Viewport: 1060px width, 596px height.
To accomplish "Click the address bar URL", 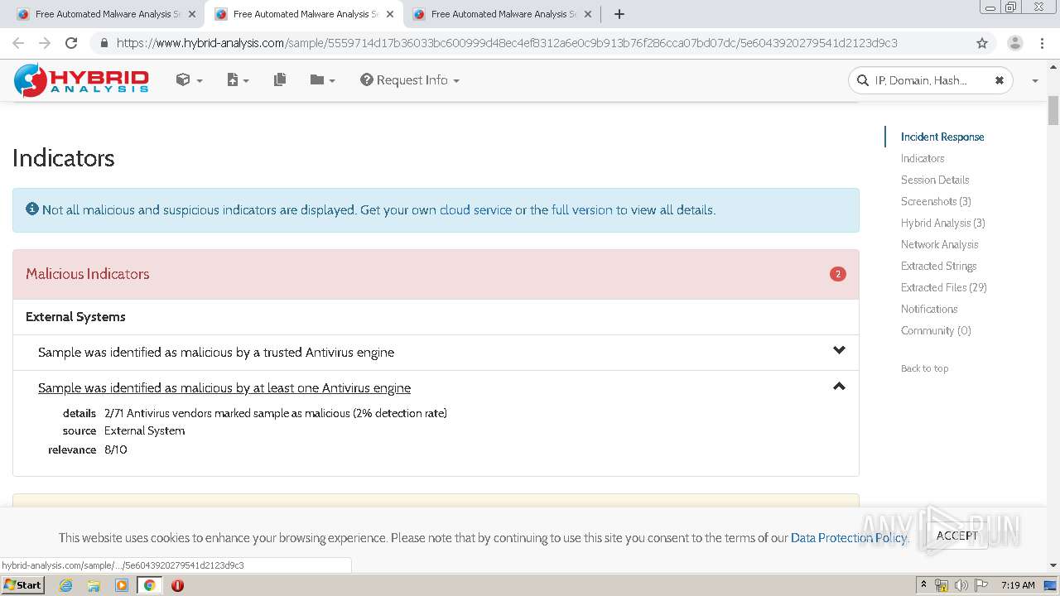I will click(507, 43).
